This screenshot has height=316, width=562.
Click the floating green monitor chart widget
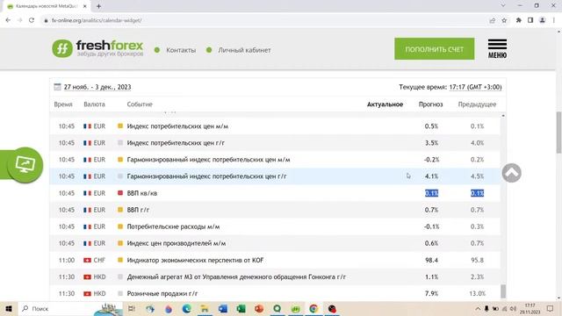pyautogui.click(x=25, y=164)
